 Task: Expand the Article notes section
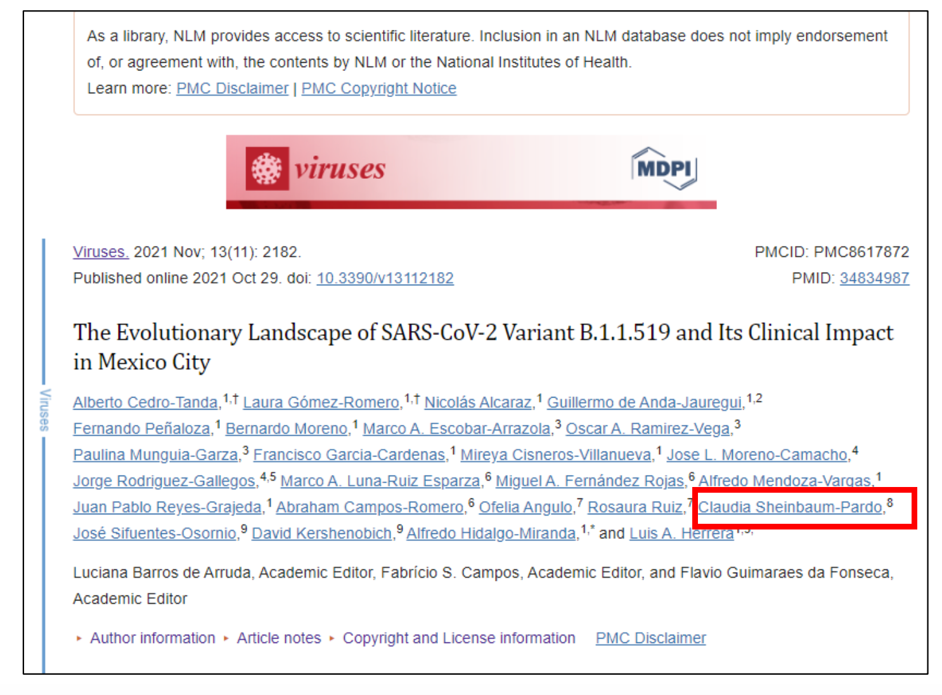click(278, 638)
